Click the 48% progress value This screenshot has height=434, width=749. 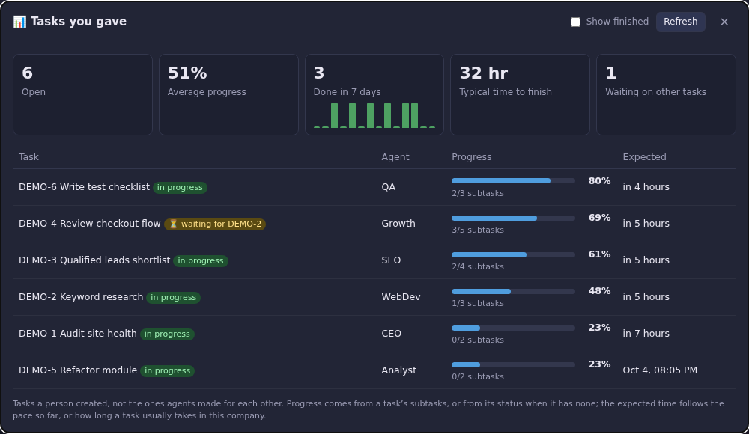[x=599, y=291]
